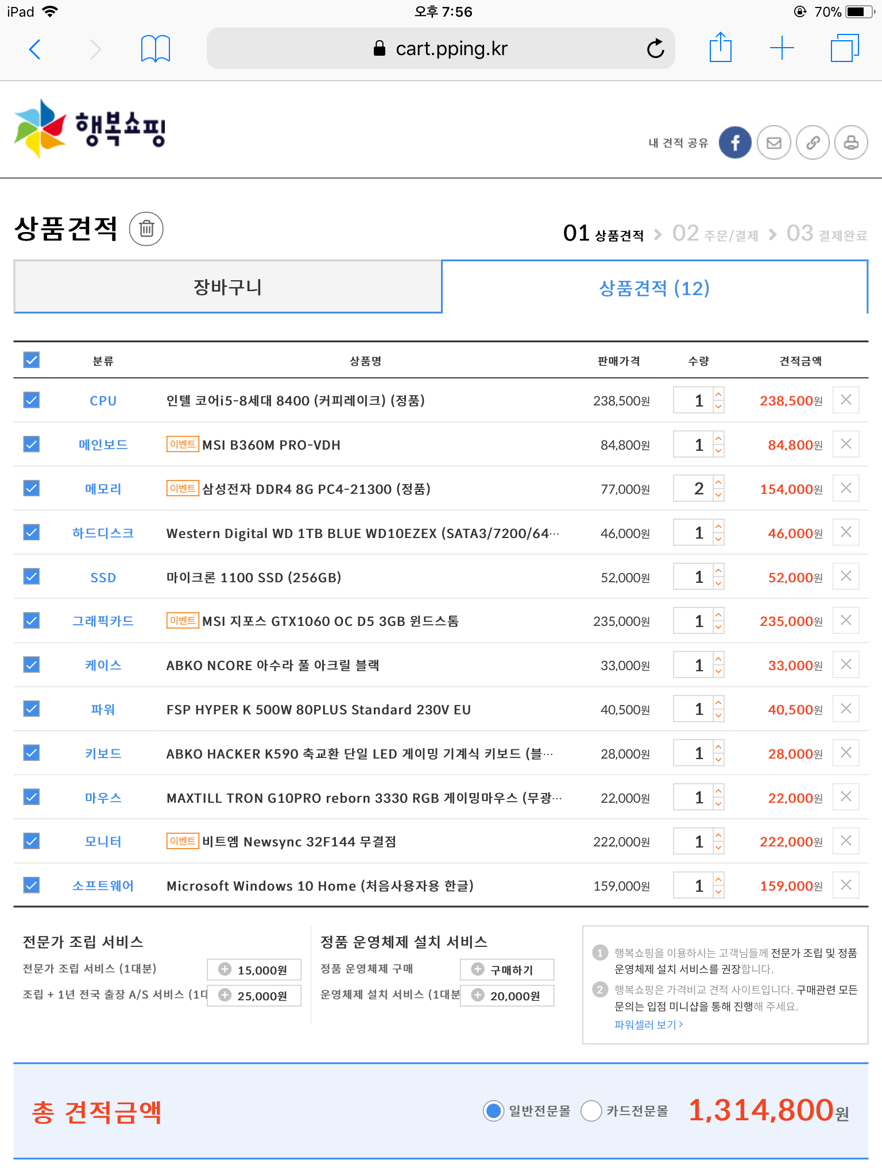Uncheck the 메인보드 row checkbox

pos(32,444)
